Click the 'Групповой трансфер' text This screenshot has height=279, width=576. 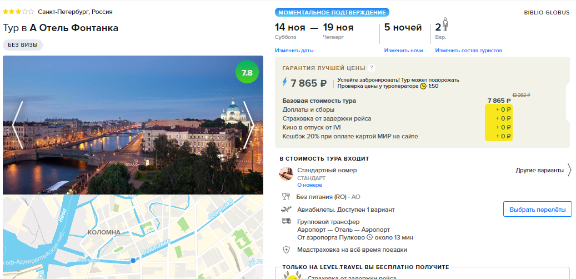328,222
